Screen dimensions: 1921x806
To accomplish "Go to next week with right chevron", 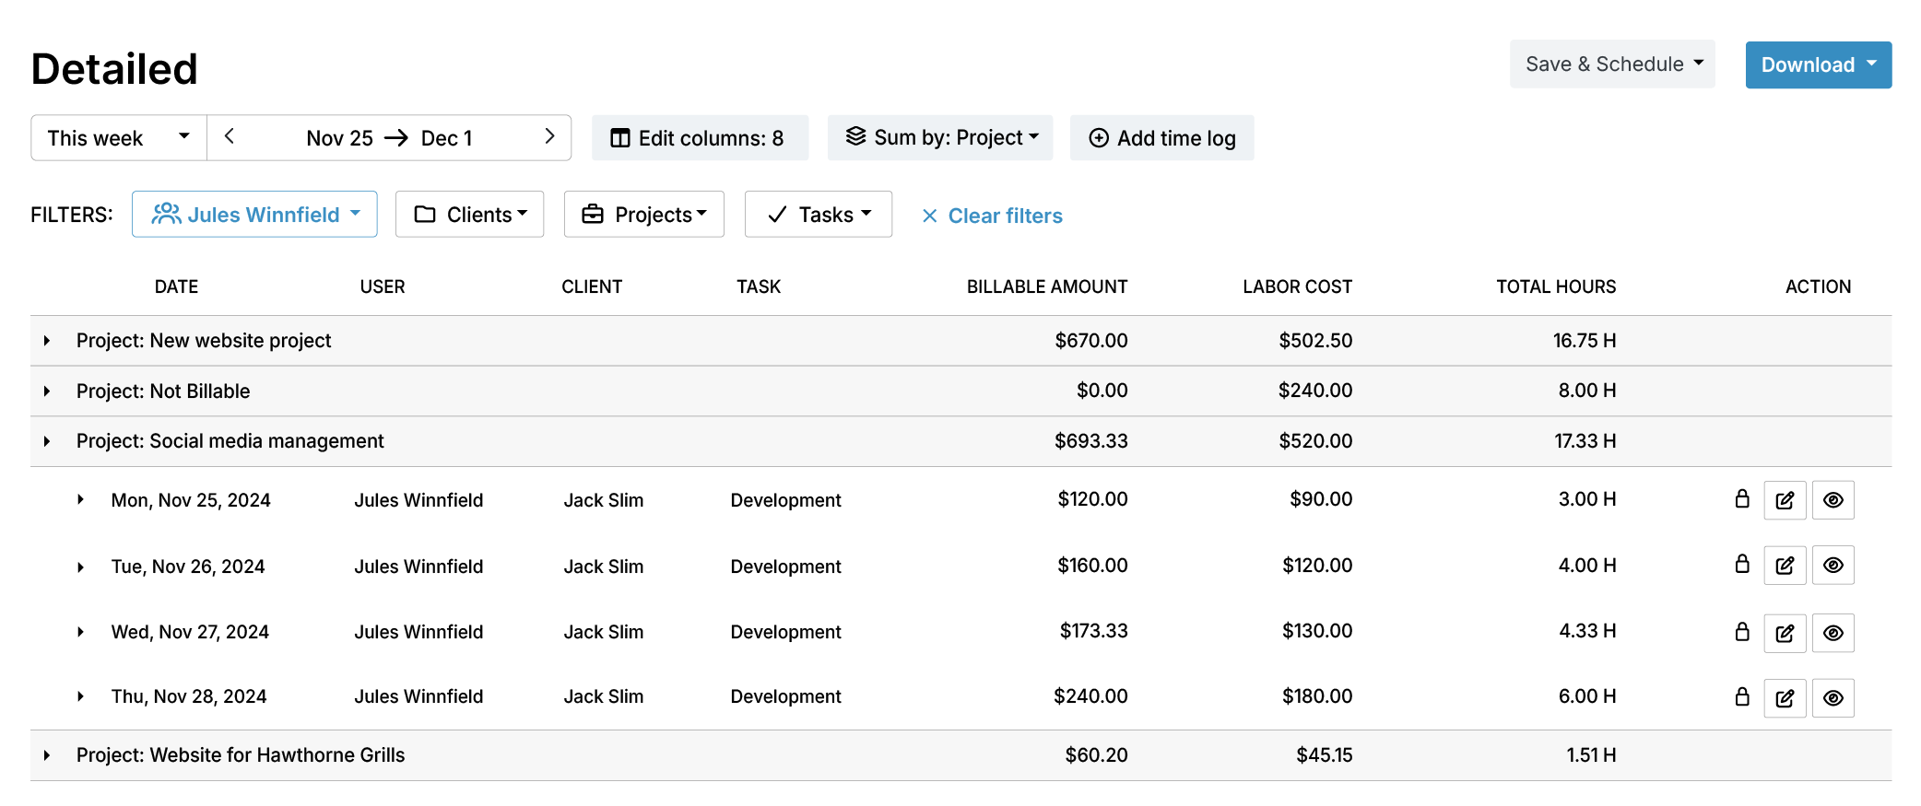I will click(549, 136).
